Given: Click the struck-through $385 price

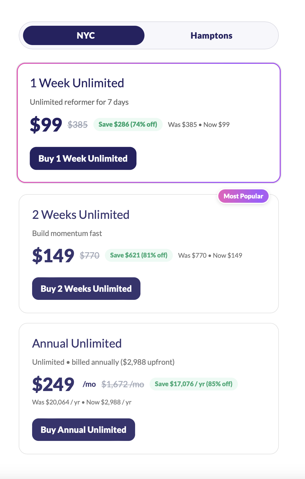Looking at the screenshot, I should (x=78, y=124).
